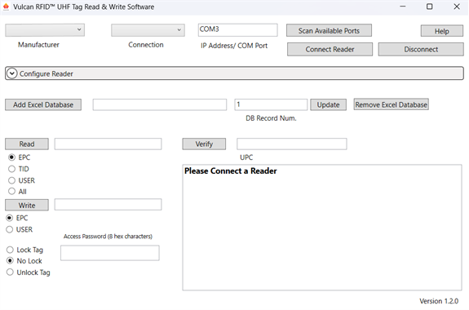Viewport: 469px width, 310px height.
Task: Click the Write button
Action: (x=27, y=206)
